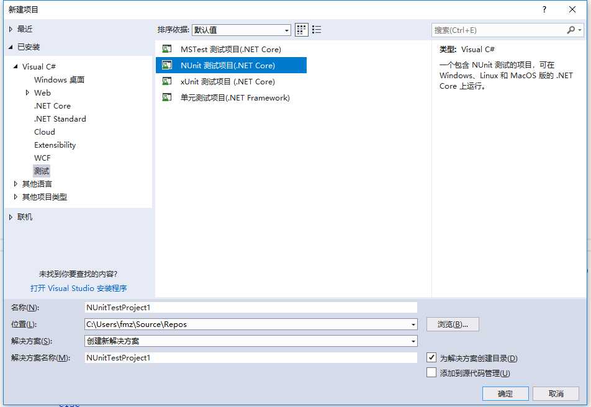Select the .NET Standard category
The width and height of the screenshot is (591, 407).
(60, 119)
